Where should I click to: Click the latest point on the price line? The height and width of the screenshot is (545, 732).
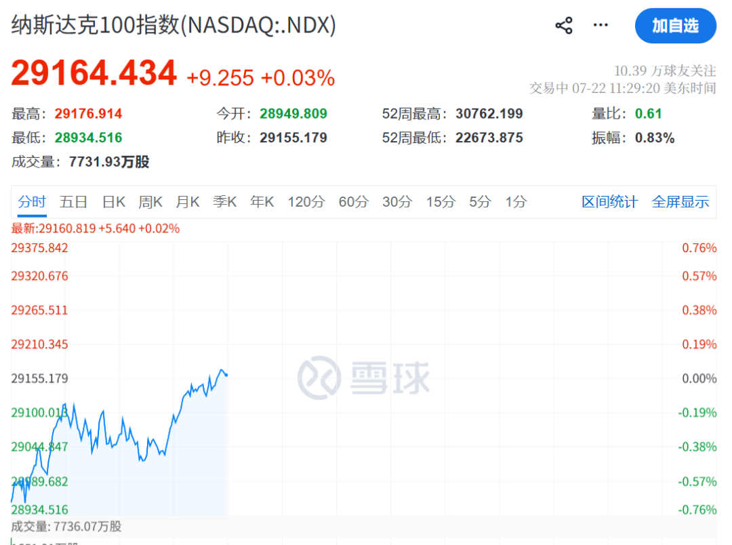(x=226, y=375)
